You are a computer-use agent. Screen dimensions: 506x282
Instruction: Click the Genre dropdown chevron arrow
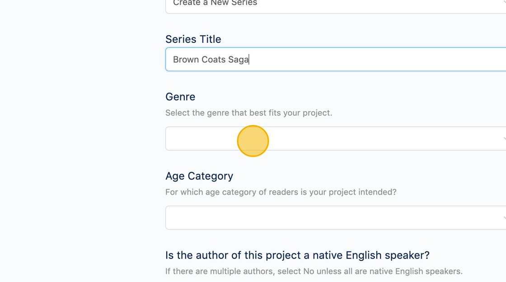[x=504, y=138]
